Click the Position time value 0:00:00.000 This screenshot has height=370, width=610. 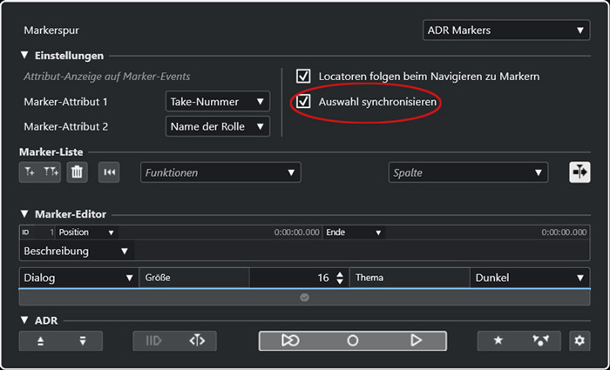[297, 232]
